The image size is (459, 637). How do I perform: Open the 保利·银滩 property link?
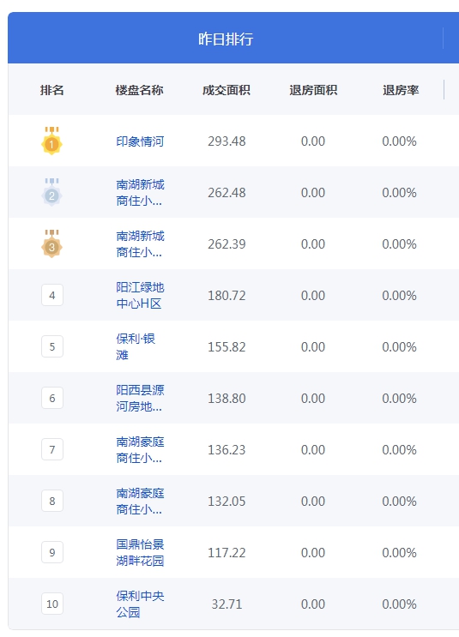click(x=136, y=347)
